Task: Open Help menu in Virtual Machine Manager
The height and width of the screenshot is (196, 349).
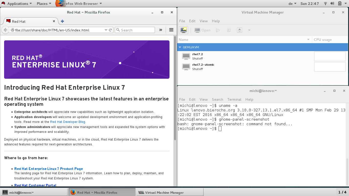Action: 216,21
